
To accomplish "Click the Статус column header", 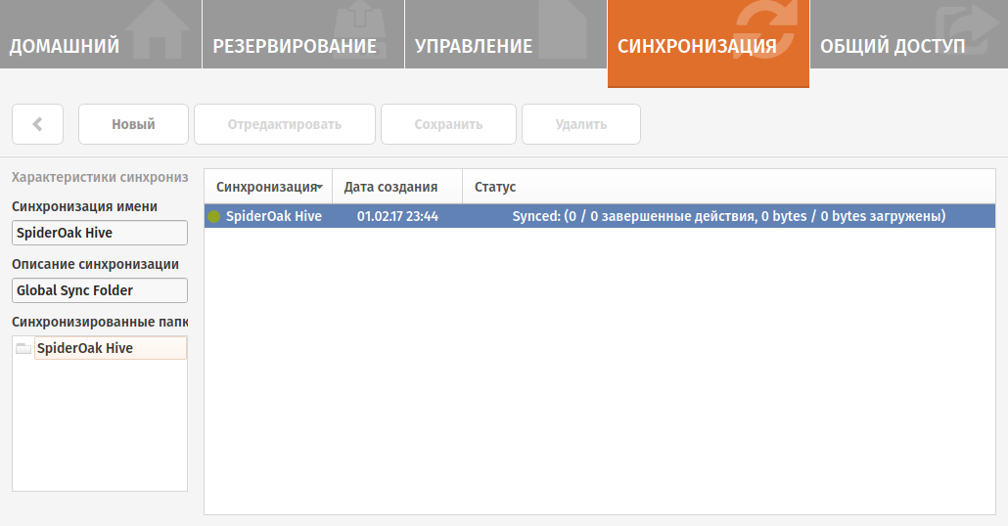I will [729, 187].
